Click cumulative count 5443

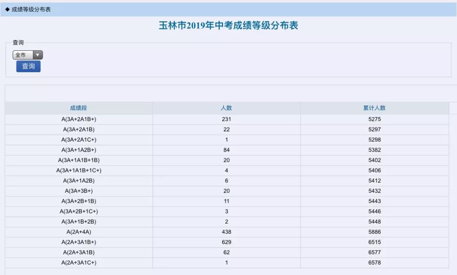point(374,201)
